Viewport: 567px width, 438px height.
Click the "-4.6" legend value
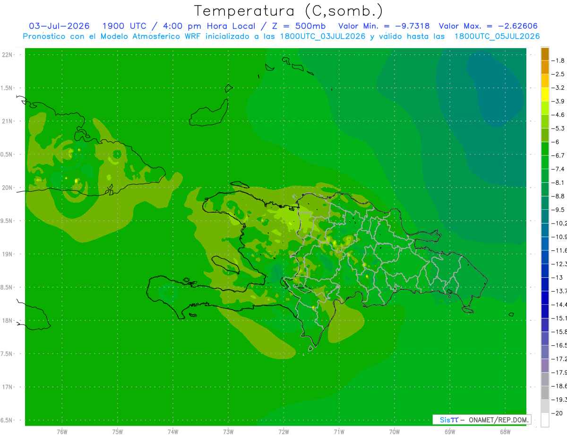pyautogui.click(x=558, y=115)
